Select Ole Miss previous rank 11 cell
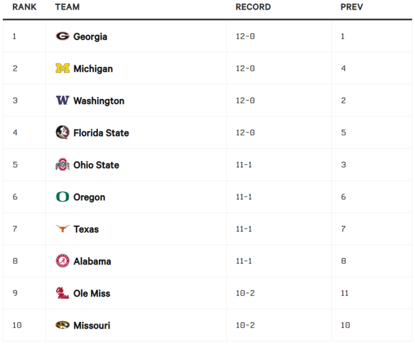415x345 pixels. click(372, 293)
